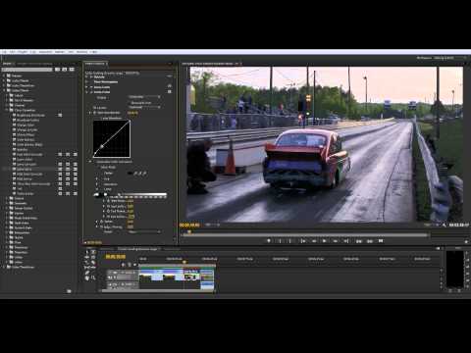This screenshot has width=471, height=353.
Task: Click the timeline timecode display
Action: [115, 257]
